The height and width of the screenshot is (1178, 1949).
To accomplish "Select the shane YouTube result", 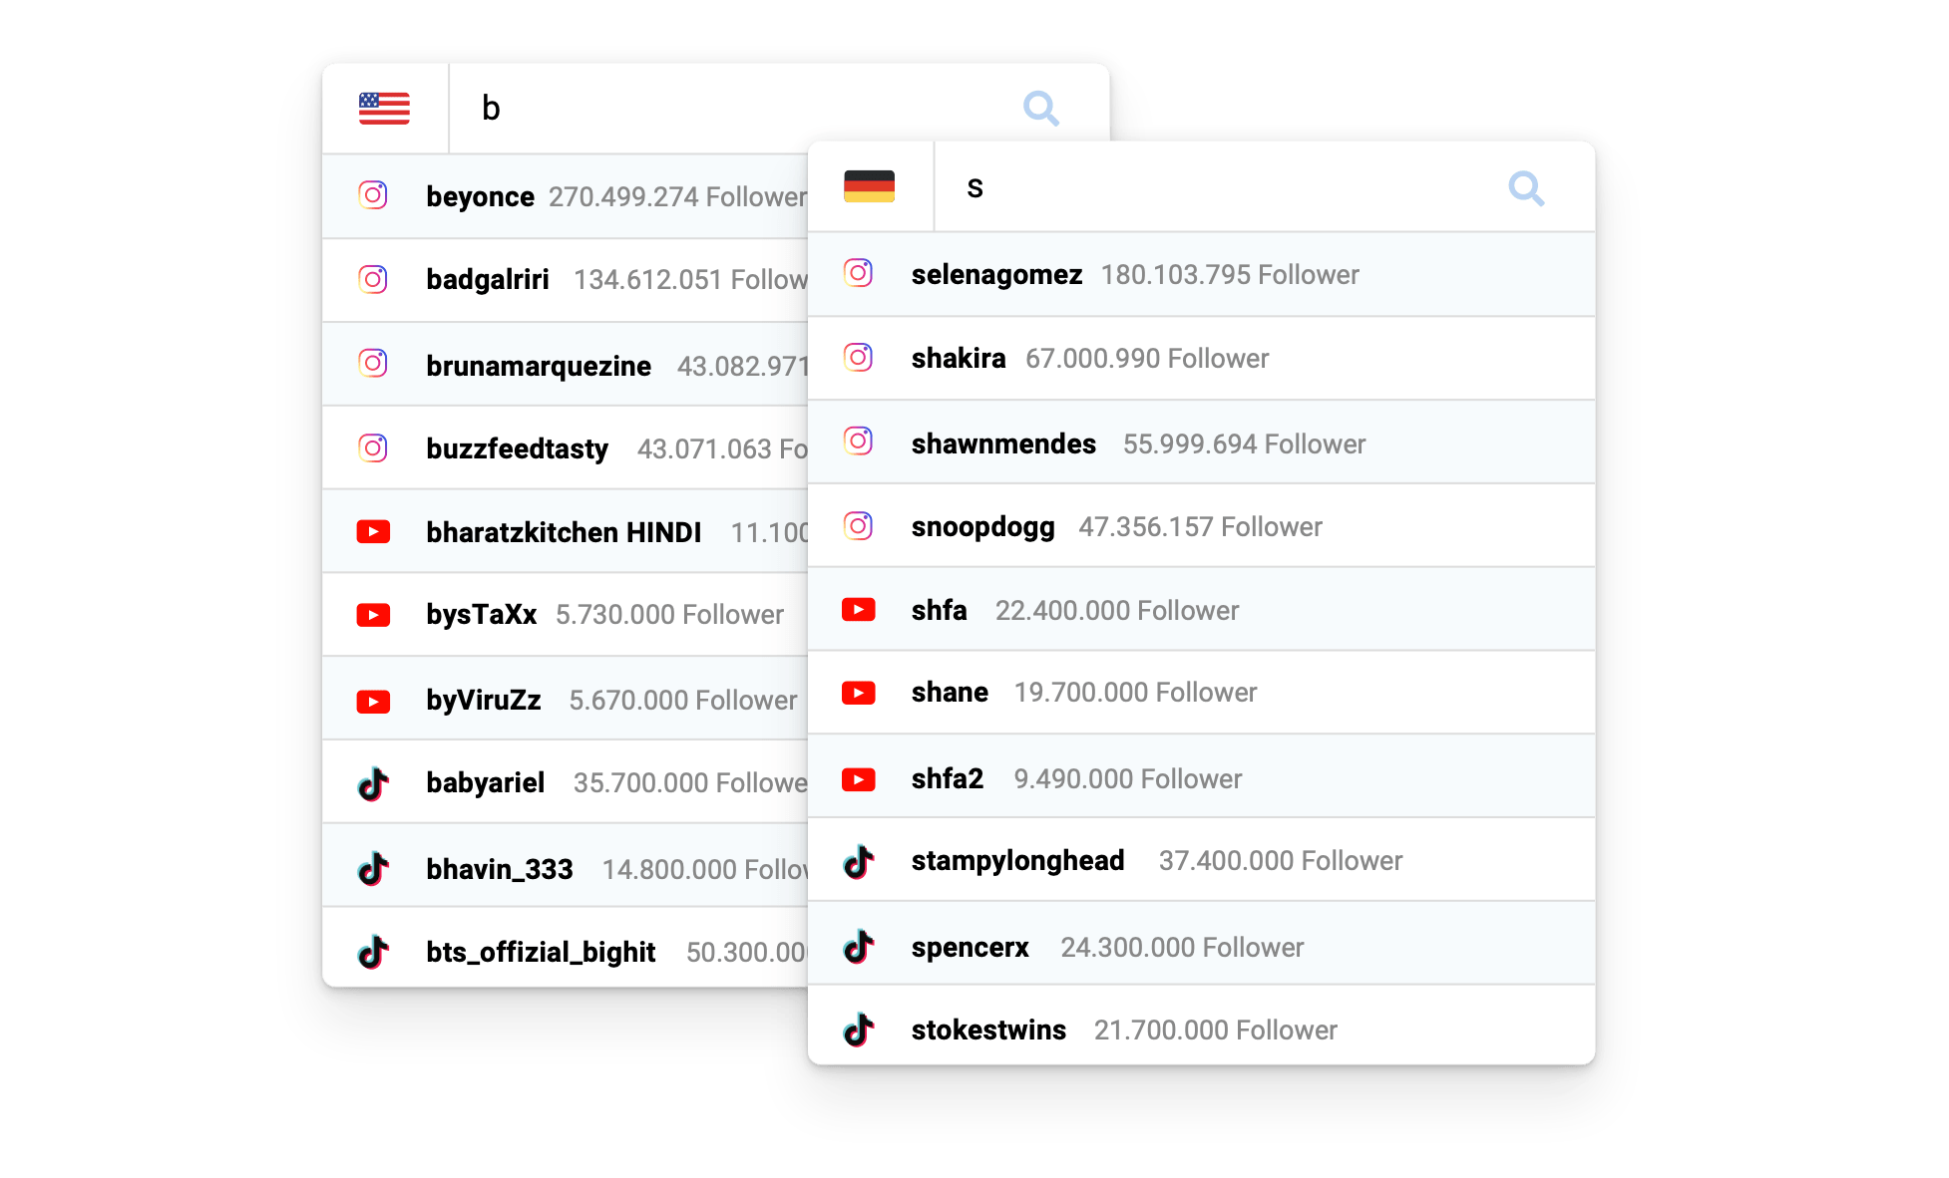I will coord(950,693).
